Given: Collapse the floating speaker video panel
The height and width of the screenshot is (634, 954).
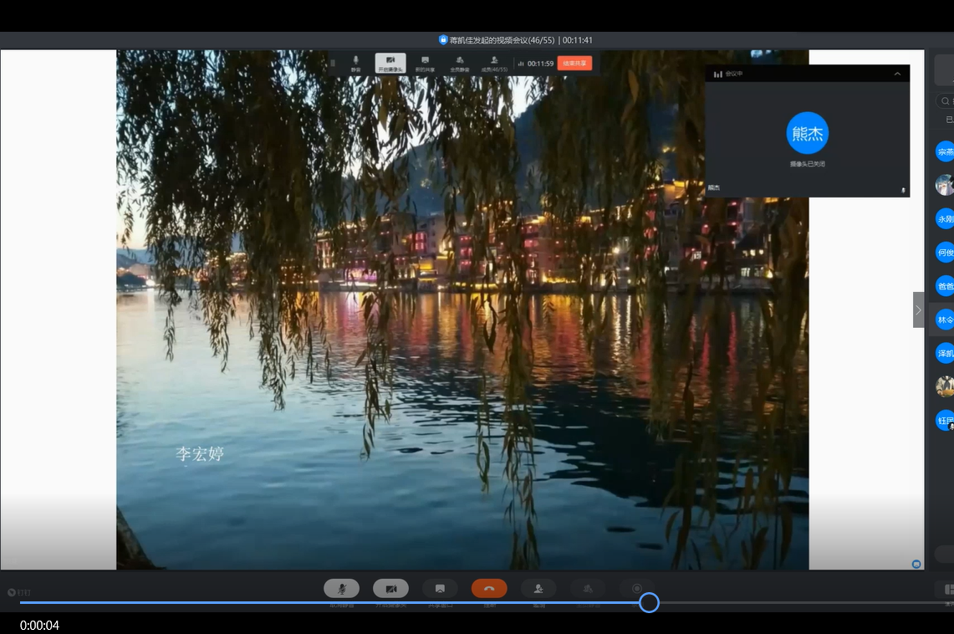Looking at the screenshot, I should (x=897, y=74).
